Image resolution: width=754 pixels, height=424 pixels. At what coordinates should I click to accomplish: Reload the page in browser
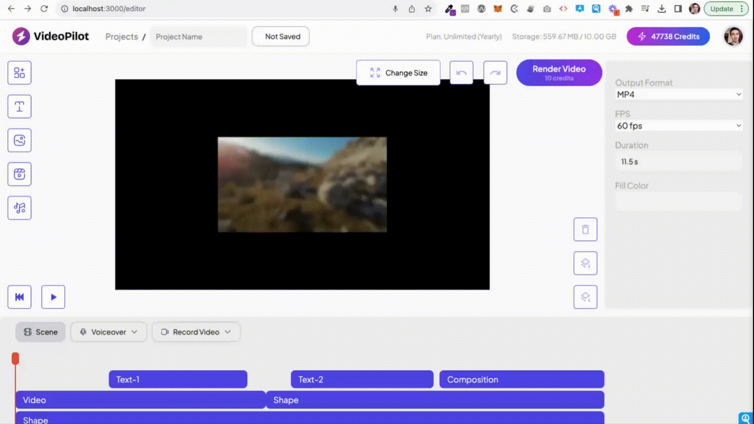pyautogui.click(x=44, y=9)
